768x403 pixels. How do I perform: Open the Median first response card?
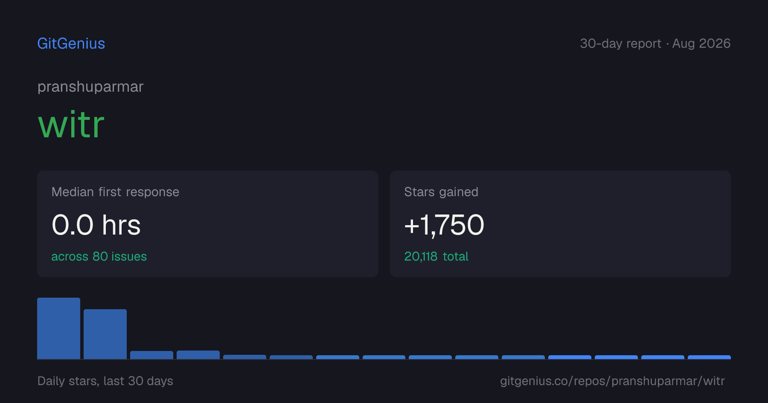tap(208, 224)
